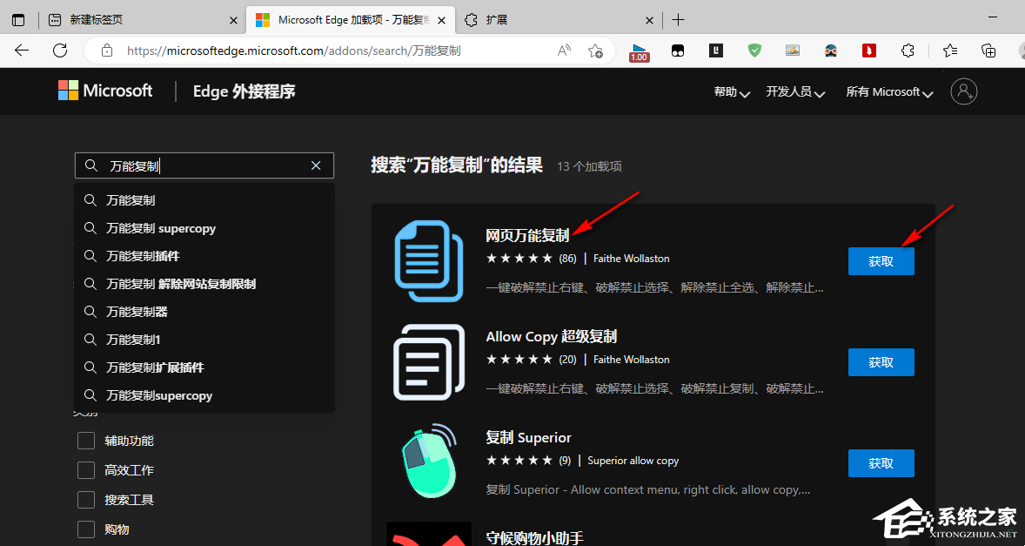Viewport: 1025px width, 546px height.
Task: Click the black mask extension icon
Action: click(x=678, y=51)
